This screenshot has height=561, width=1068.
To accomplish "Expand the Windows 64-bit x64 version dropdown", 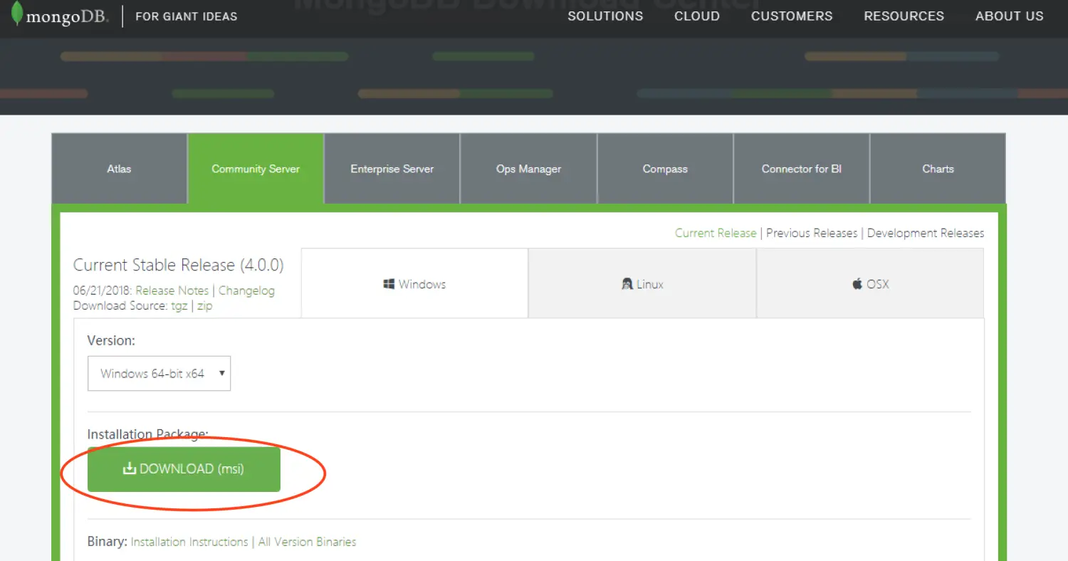I will coord(159,373).
